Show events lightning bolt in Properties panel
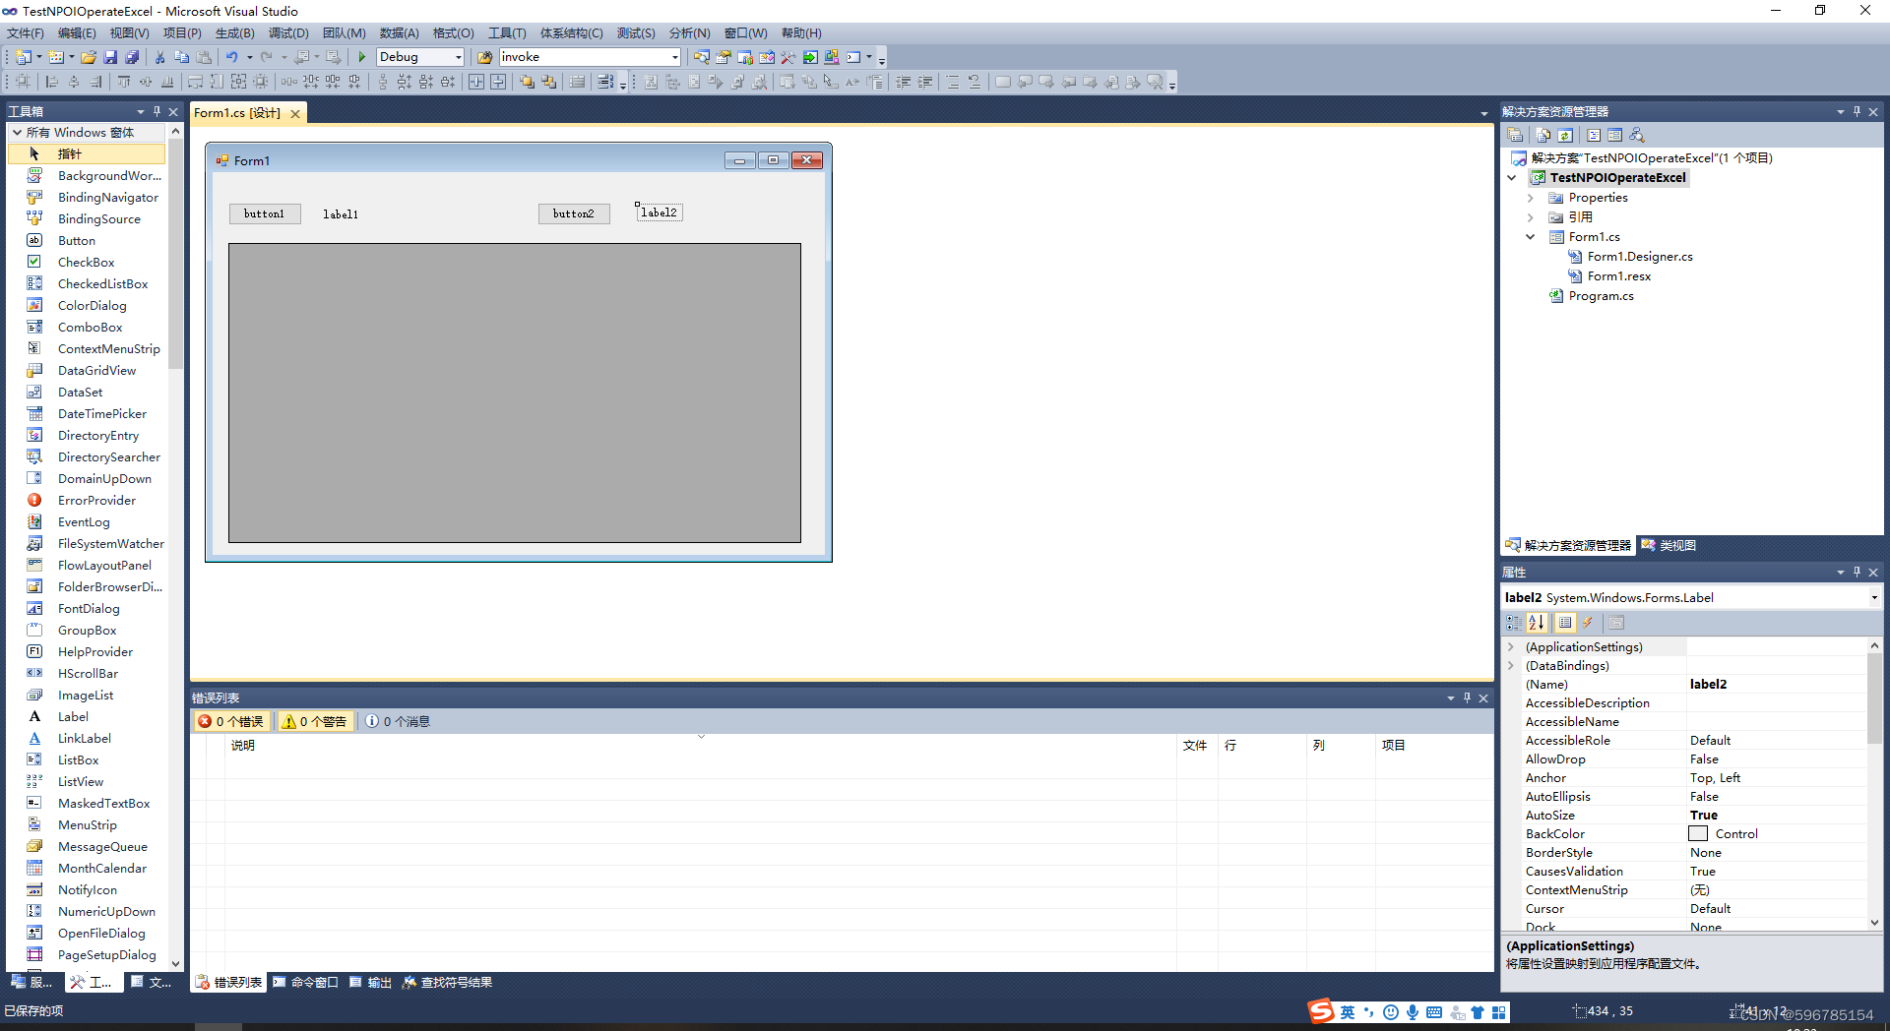1890x1031 pixels. (x=1588, y=623)
